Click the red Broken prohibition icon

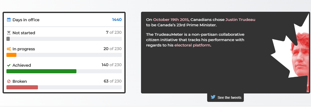pyautogui.click(x=9, y=81)
